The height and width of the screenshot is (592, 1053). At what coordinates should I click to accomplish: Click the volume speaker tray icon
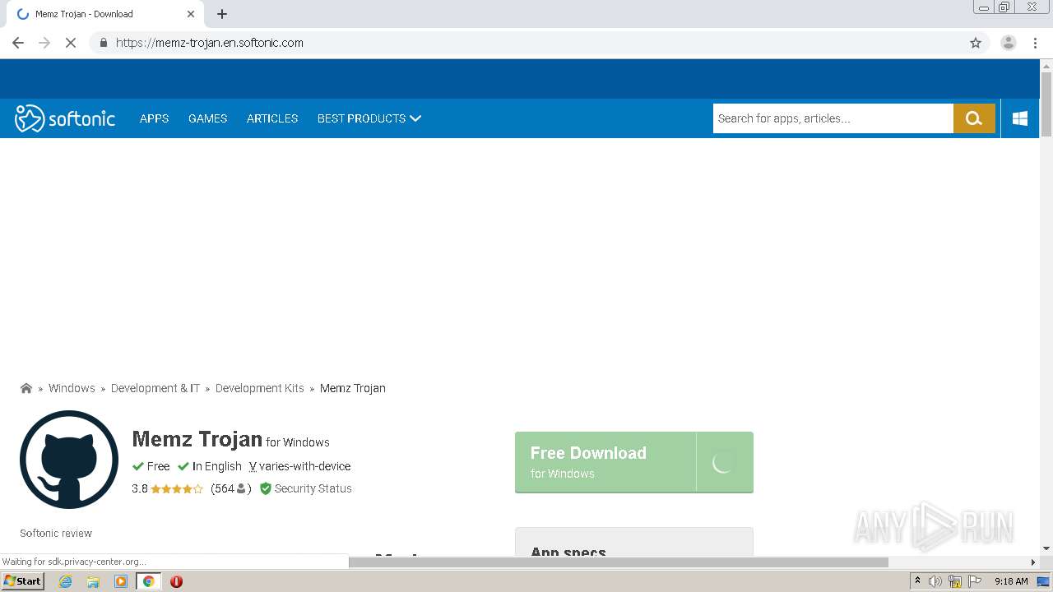[935, 581]
